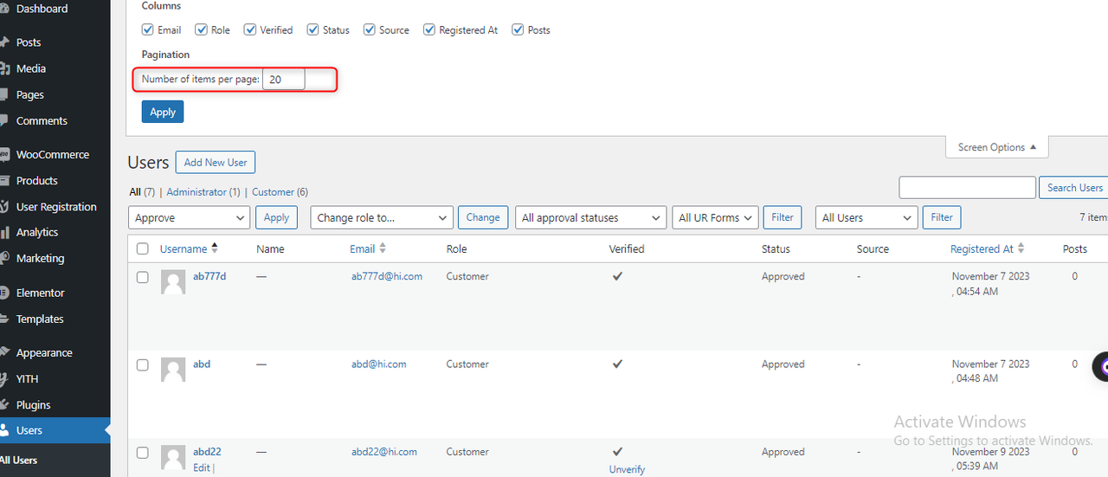Click the Unverify link for abd22
The height and width of the screenshot is (477, 1108).
pos(628,469)
